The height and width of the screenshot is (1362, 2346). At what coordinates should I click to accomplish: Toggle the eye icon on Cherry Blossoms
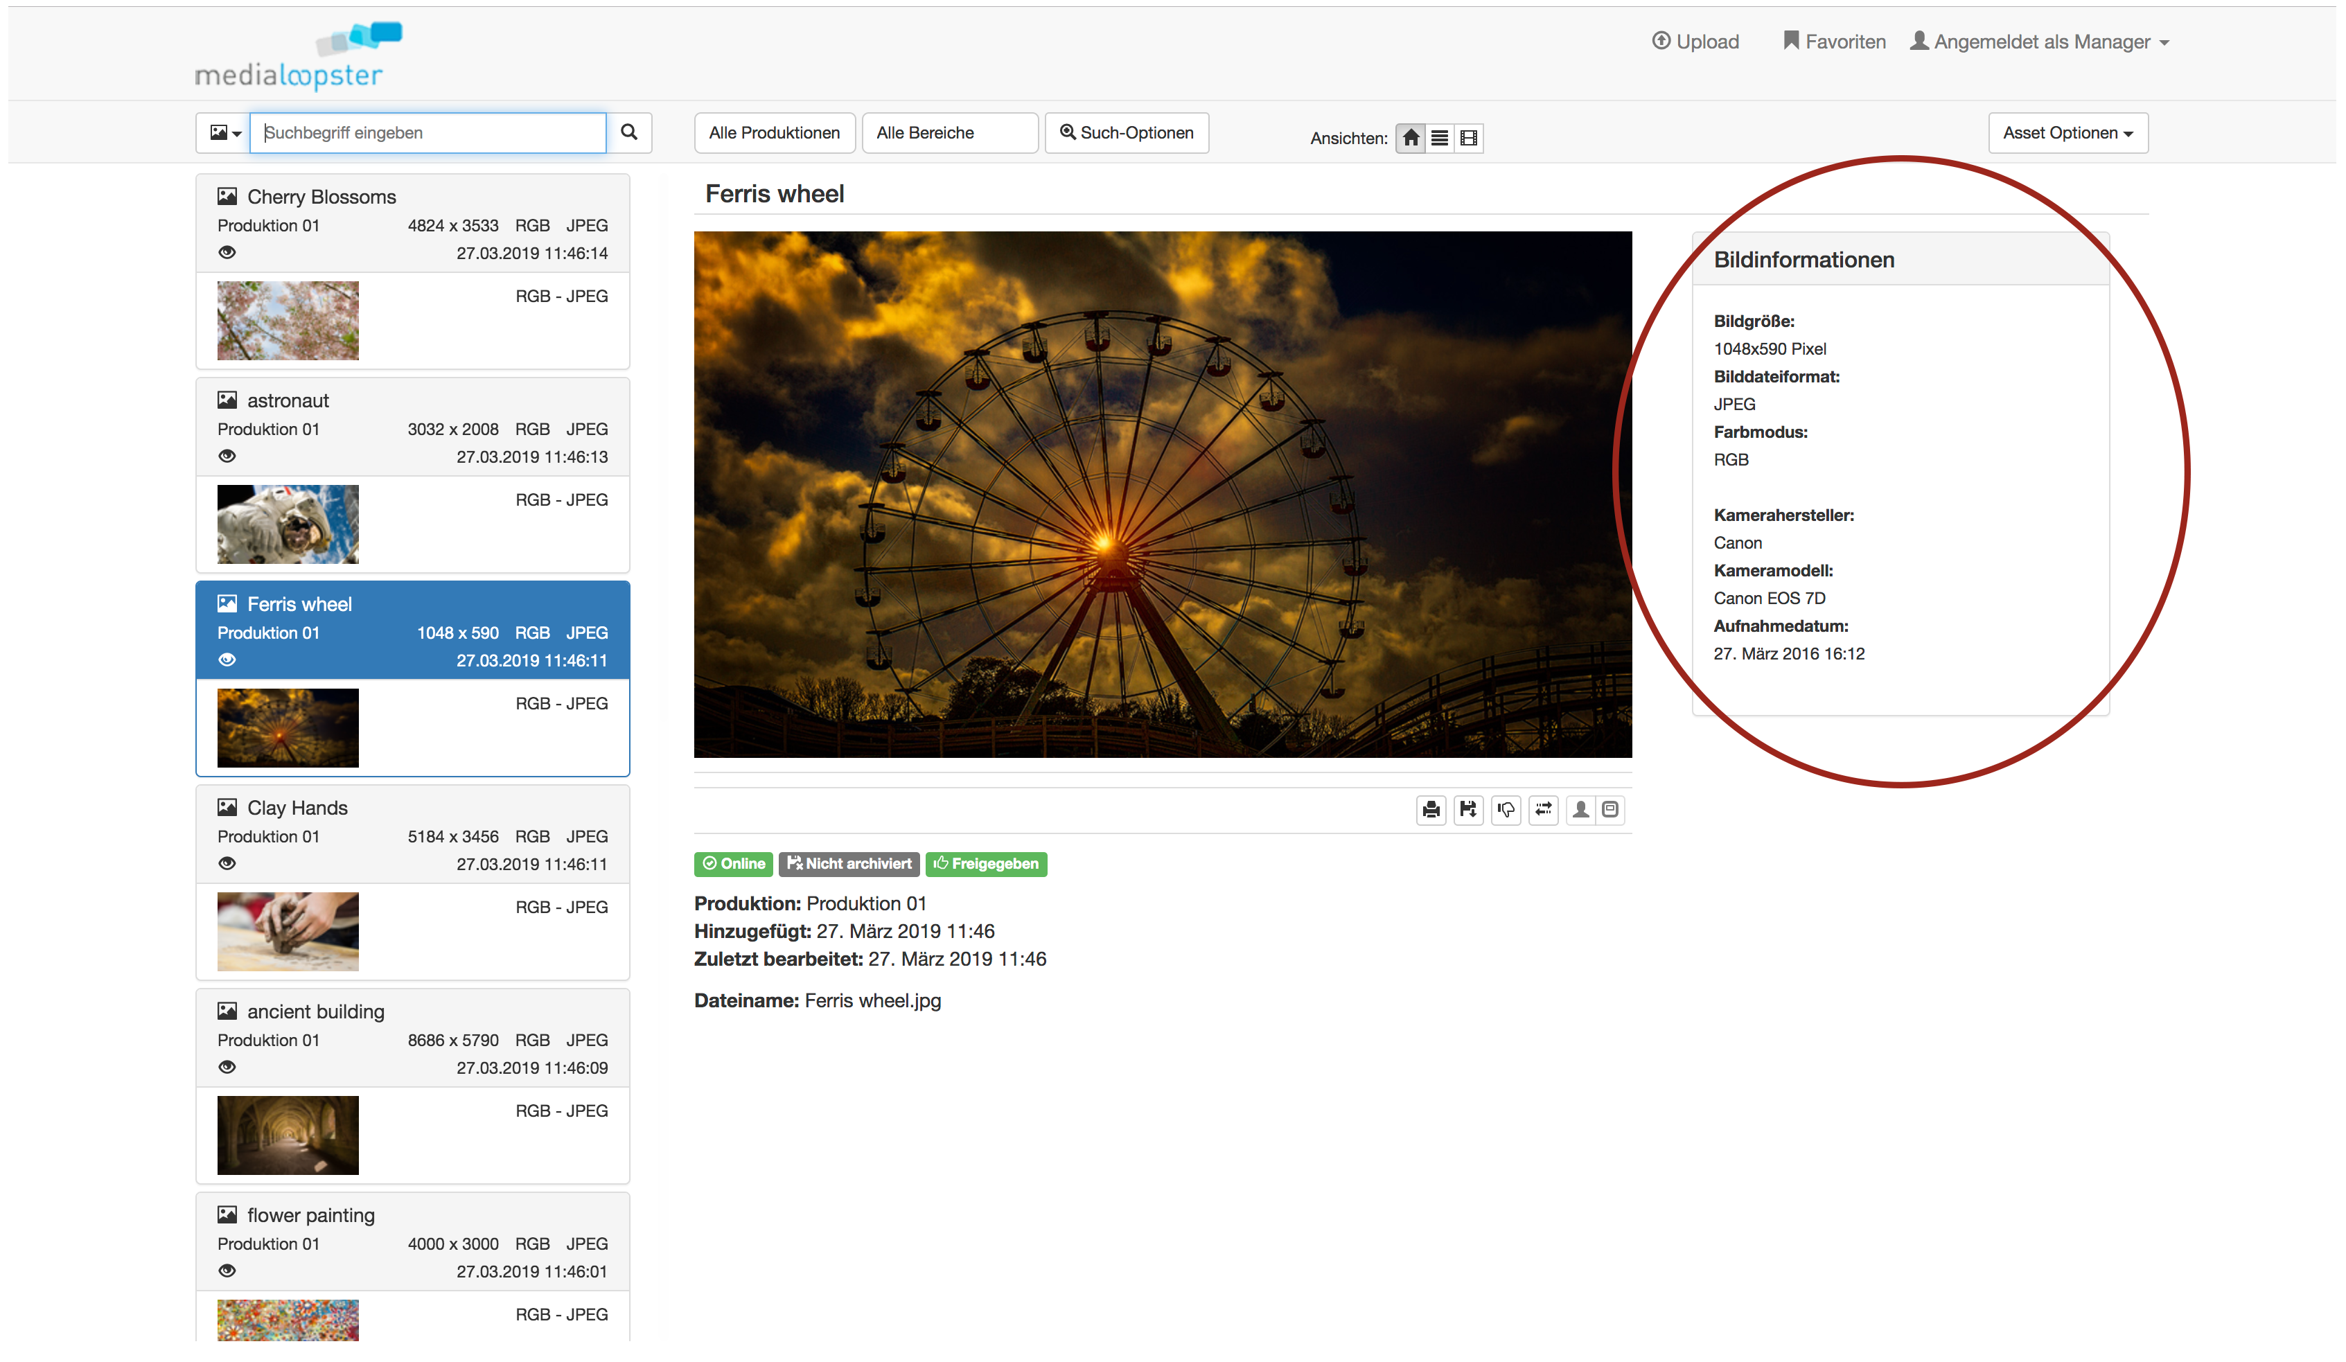click(x=227, y=252)
